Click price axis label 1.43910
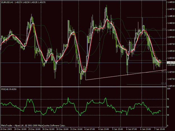Viewport: 175px width, 131px height. click(x=171, y=37)
